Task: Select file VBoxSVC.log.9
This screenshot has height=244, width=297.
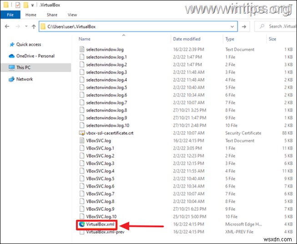Action: [x=100, y=209]
